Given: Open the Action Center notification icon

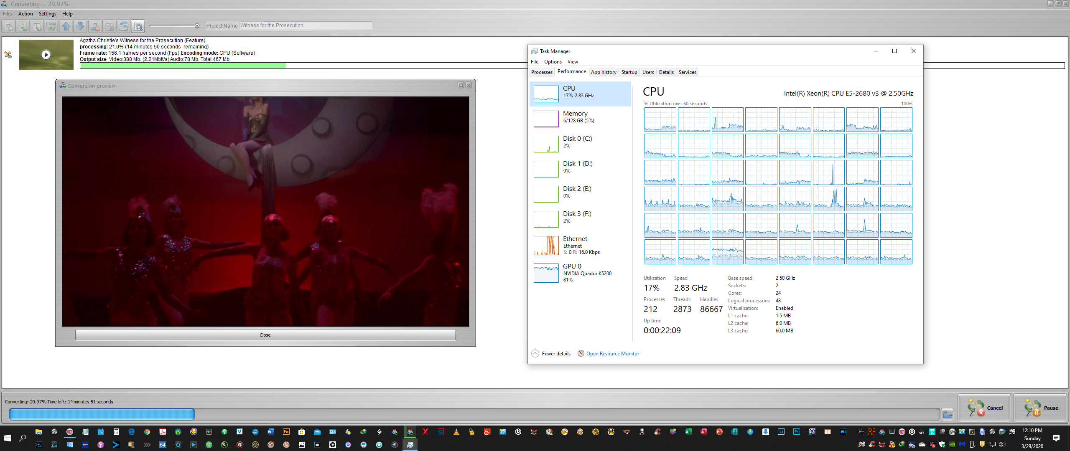Looking at the screenshot, I should click(x=1056, y=438).
